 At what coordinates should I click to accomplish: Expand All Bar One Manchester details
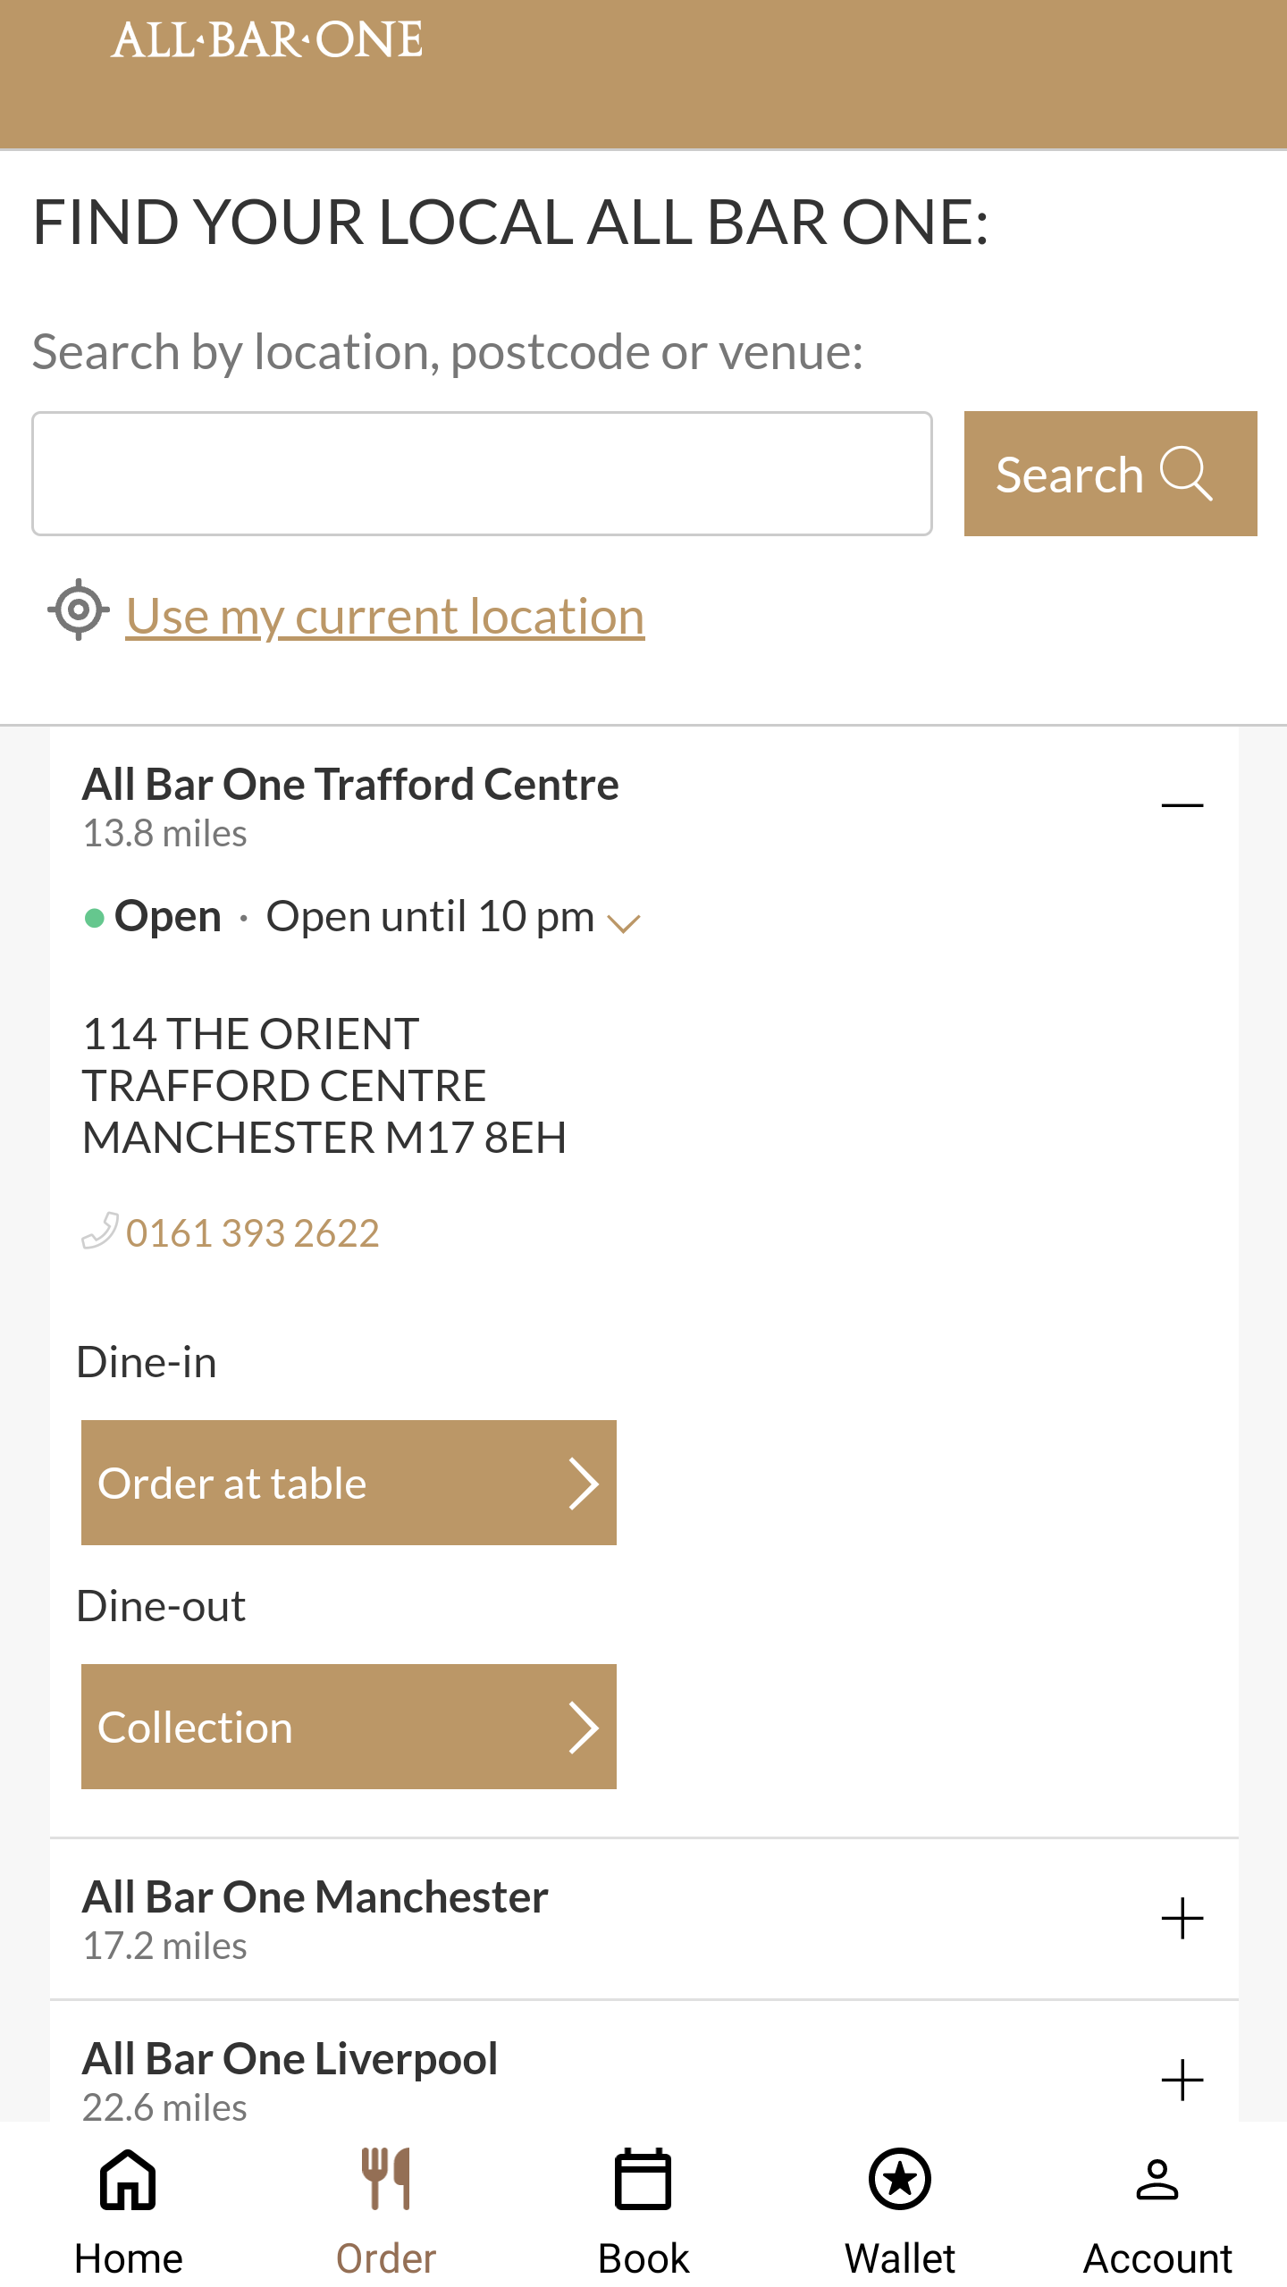point(1182,1918)
